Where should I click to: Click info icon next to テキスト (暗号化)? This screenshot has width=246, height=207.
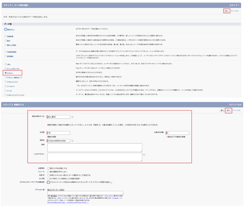(x=21, y=77)
